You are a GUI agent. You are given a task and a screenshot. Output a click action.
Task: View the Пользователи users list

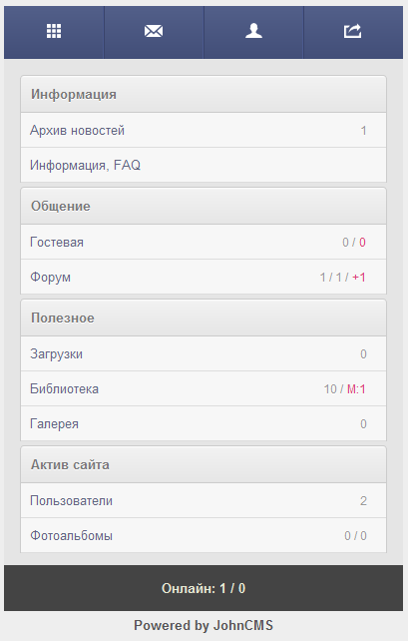tap(204, 501)
